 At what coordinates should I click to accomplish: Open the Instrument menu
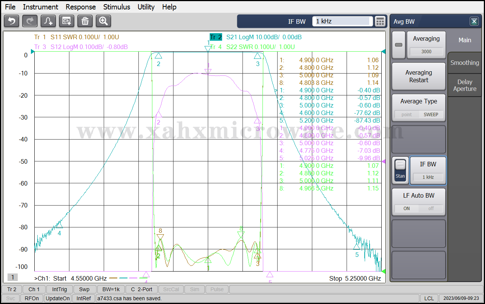pos(40,7)
